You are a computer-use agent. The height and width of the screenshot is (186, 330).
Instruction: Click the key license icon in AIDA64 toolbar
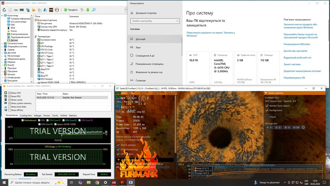[x=82, y=10]
